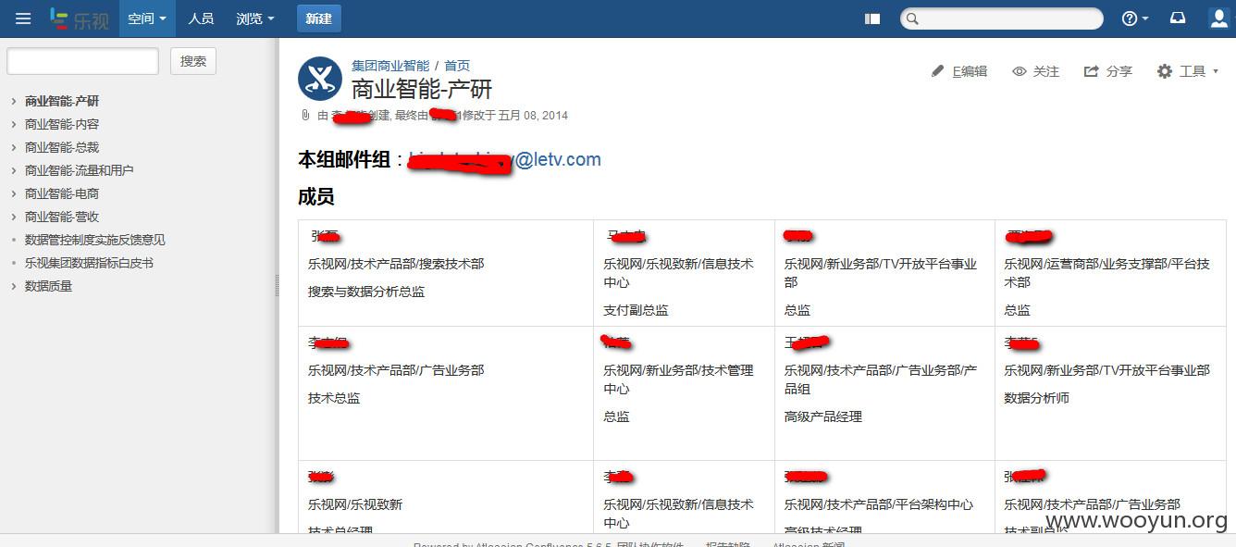The image size is (1236, 547).
Task: Focus the top search box
Action: (1002, 19)
